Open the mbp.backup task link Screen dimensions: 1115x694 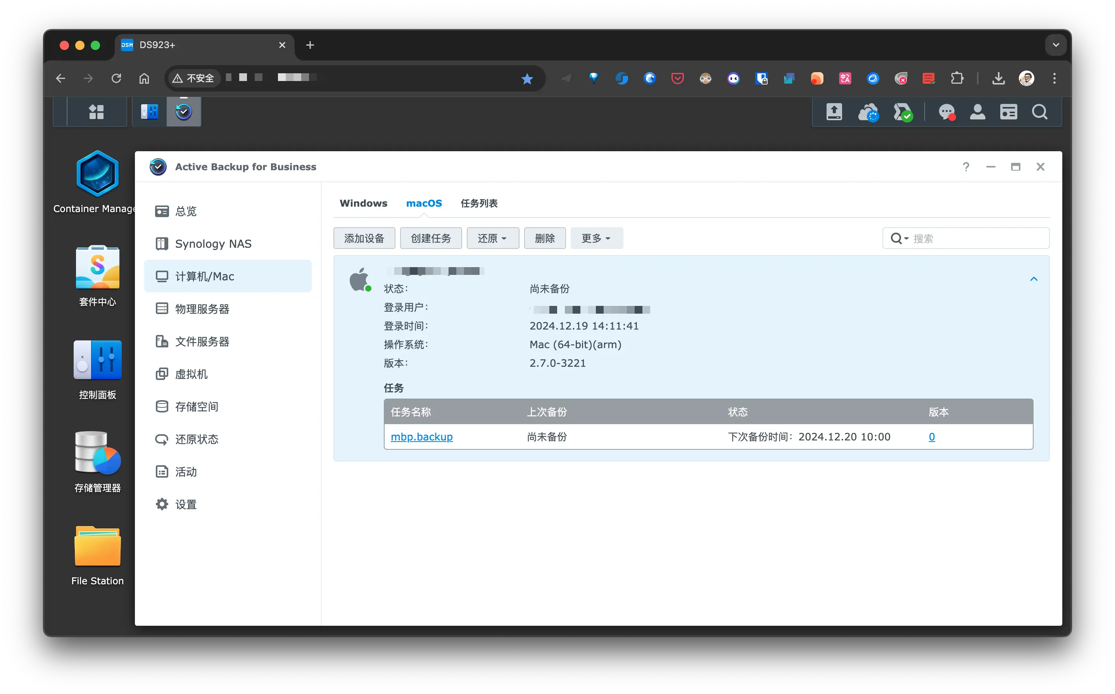[421, 437]
